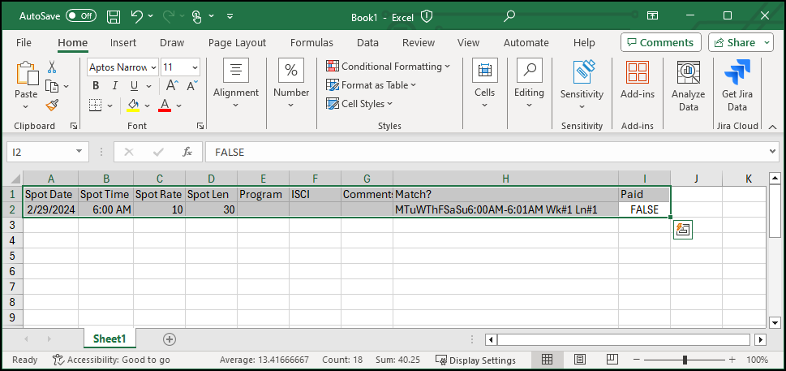Apply the red Font Color
This screenshot has height=371, width=786.
point(165,106)
